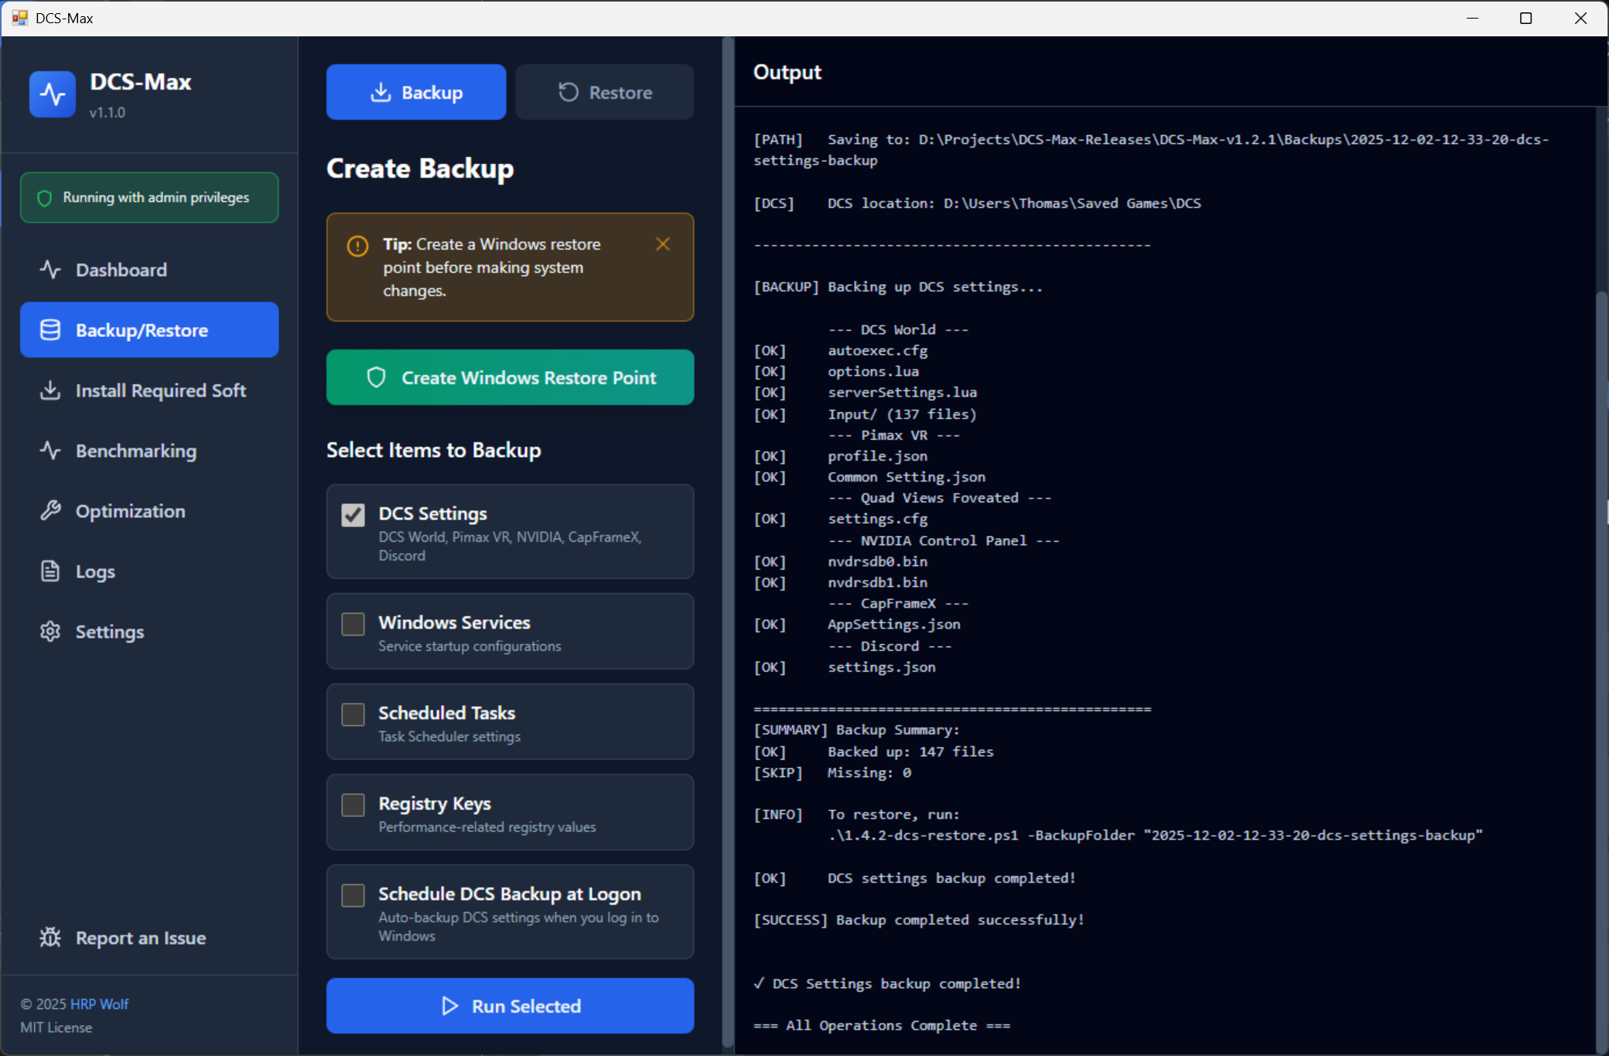Click Create Windows Restore Point button

pos(511,377)
